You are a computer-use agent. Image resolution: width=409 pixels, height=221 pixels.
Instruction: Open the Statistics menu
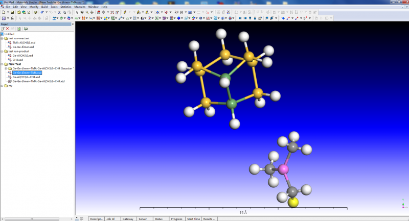tap(66, 7)
